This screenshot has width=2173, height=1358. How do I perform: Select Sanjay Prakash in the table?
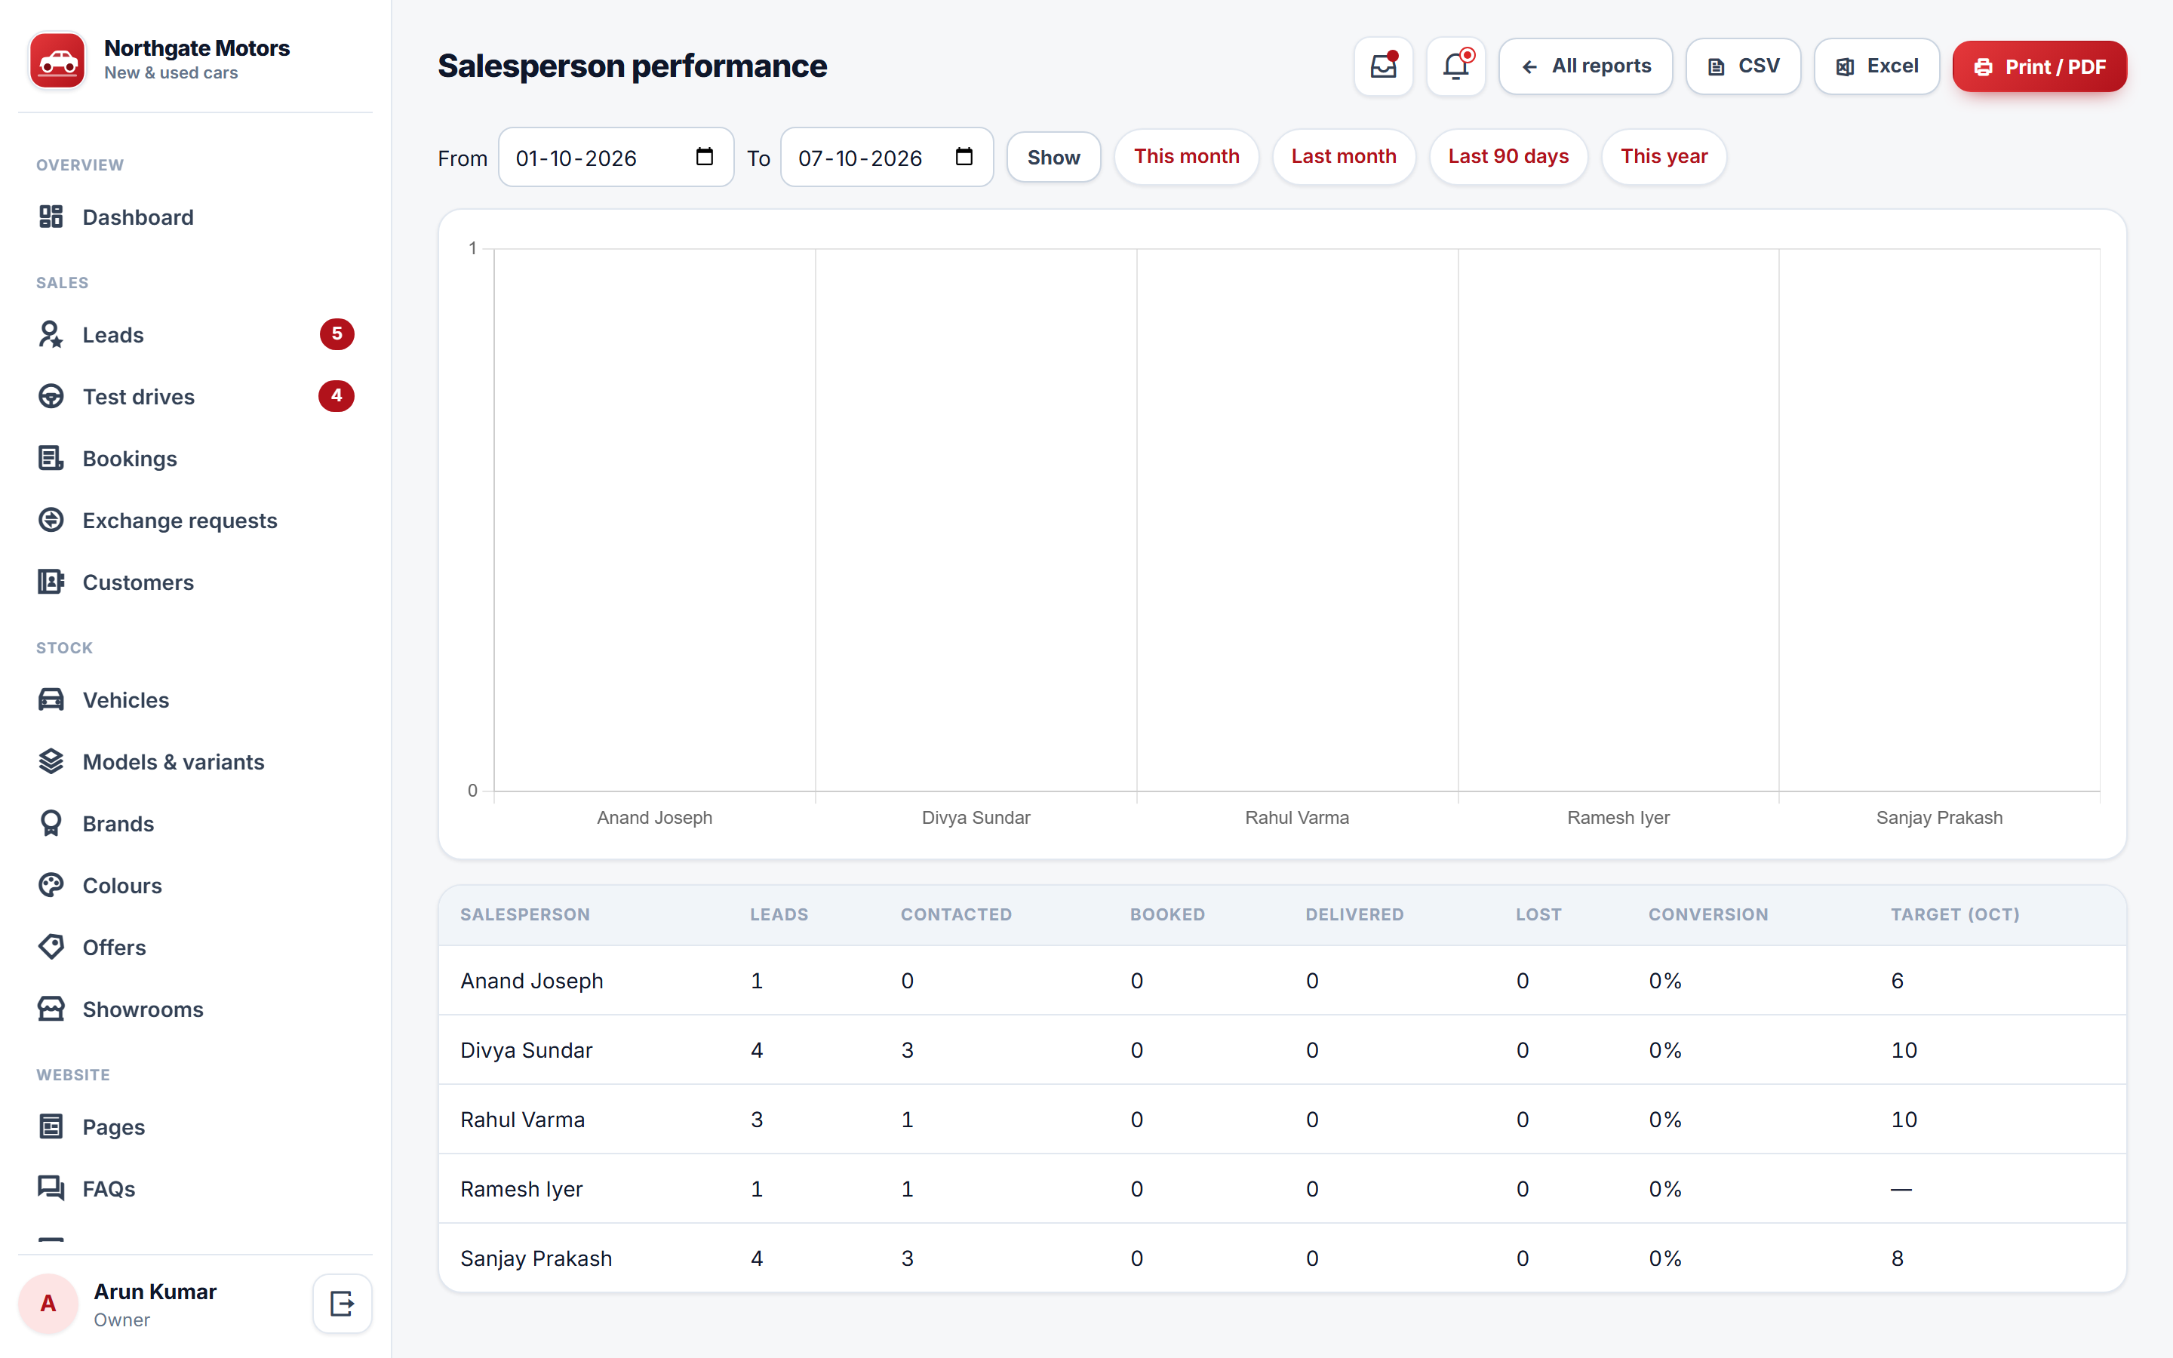[536, 1258]
